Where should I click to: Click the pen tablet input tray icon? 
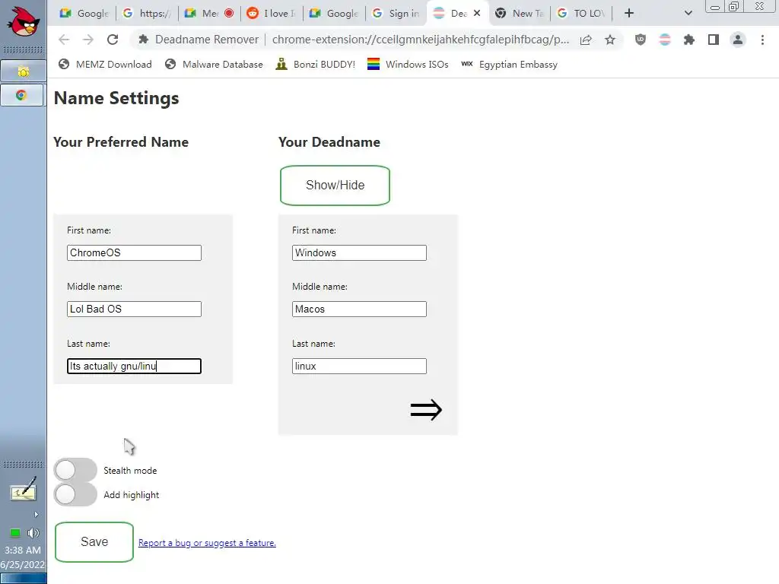click(x=24, y=490)
